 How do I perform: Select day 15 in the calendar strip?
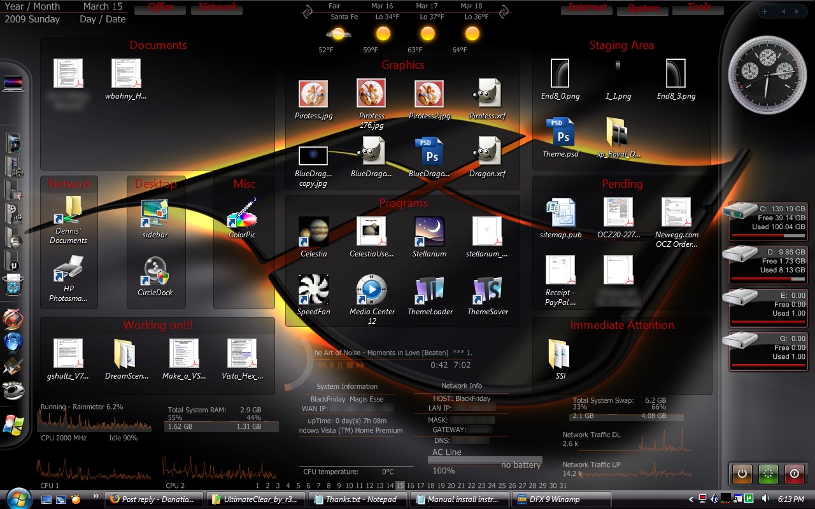[x=400, y=485]
